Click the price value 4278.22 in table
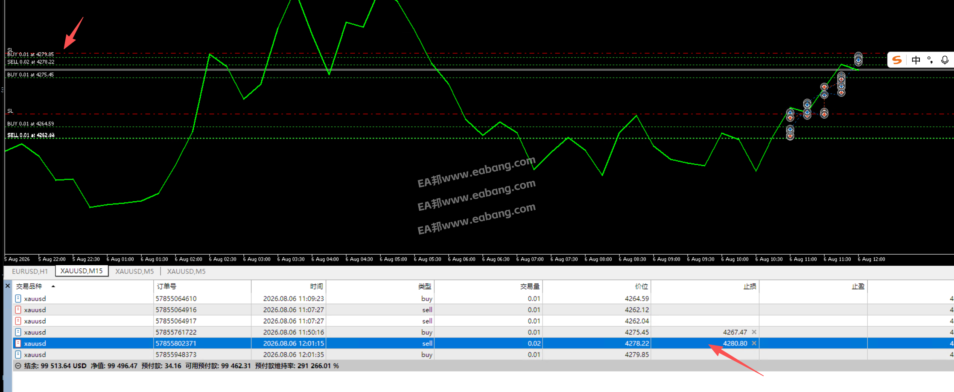The height and width of the screenshot is (392, 954). pyautogui.click(x=636, y=343)
